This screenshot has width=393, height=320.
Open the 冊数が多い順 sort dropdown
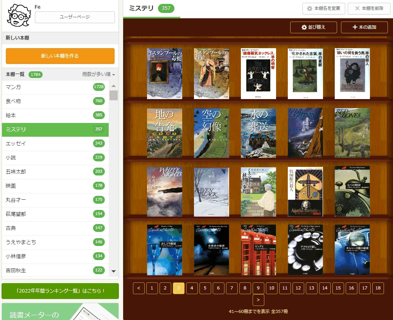pos(99,74)
